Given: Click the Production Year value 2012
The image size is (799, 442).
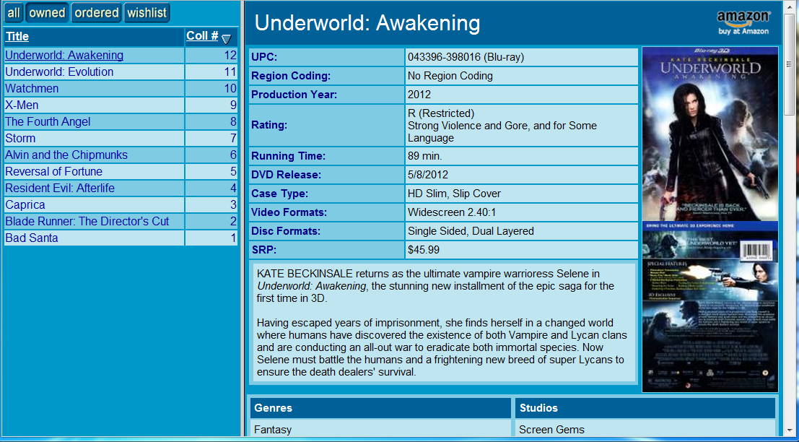Looking at the screenshot, I should pyautogui.click(x=419, y=95).
